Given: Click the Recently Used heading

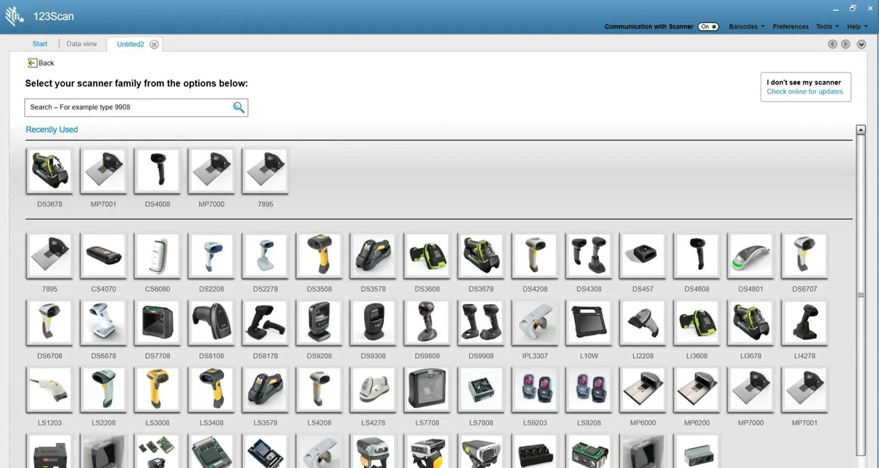Looking at the screenshot, I should [x=51, y=129].
